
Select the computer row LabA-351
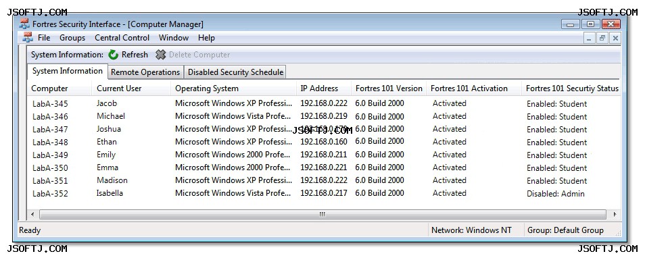tap(323, 180)
